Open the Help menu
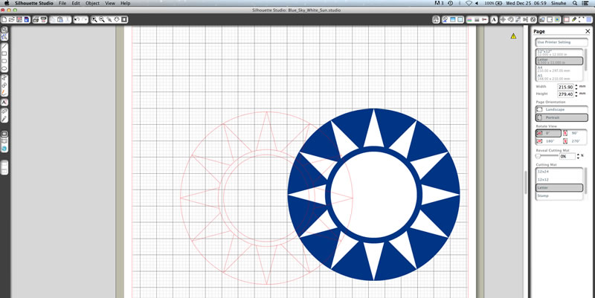Screen dimensions: 595x298 tap(125, 3)
